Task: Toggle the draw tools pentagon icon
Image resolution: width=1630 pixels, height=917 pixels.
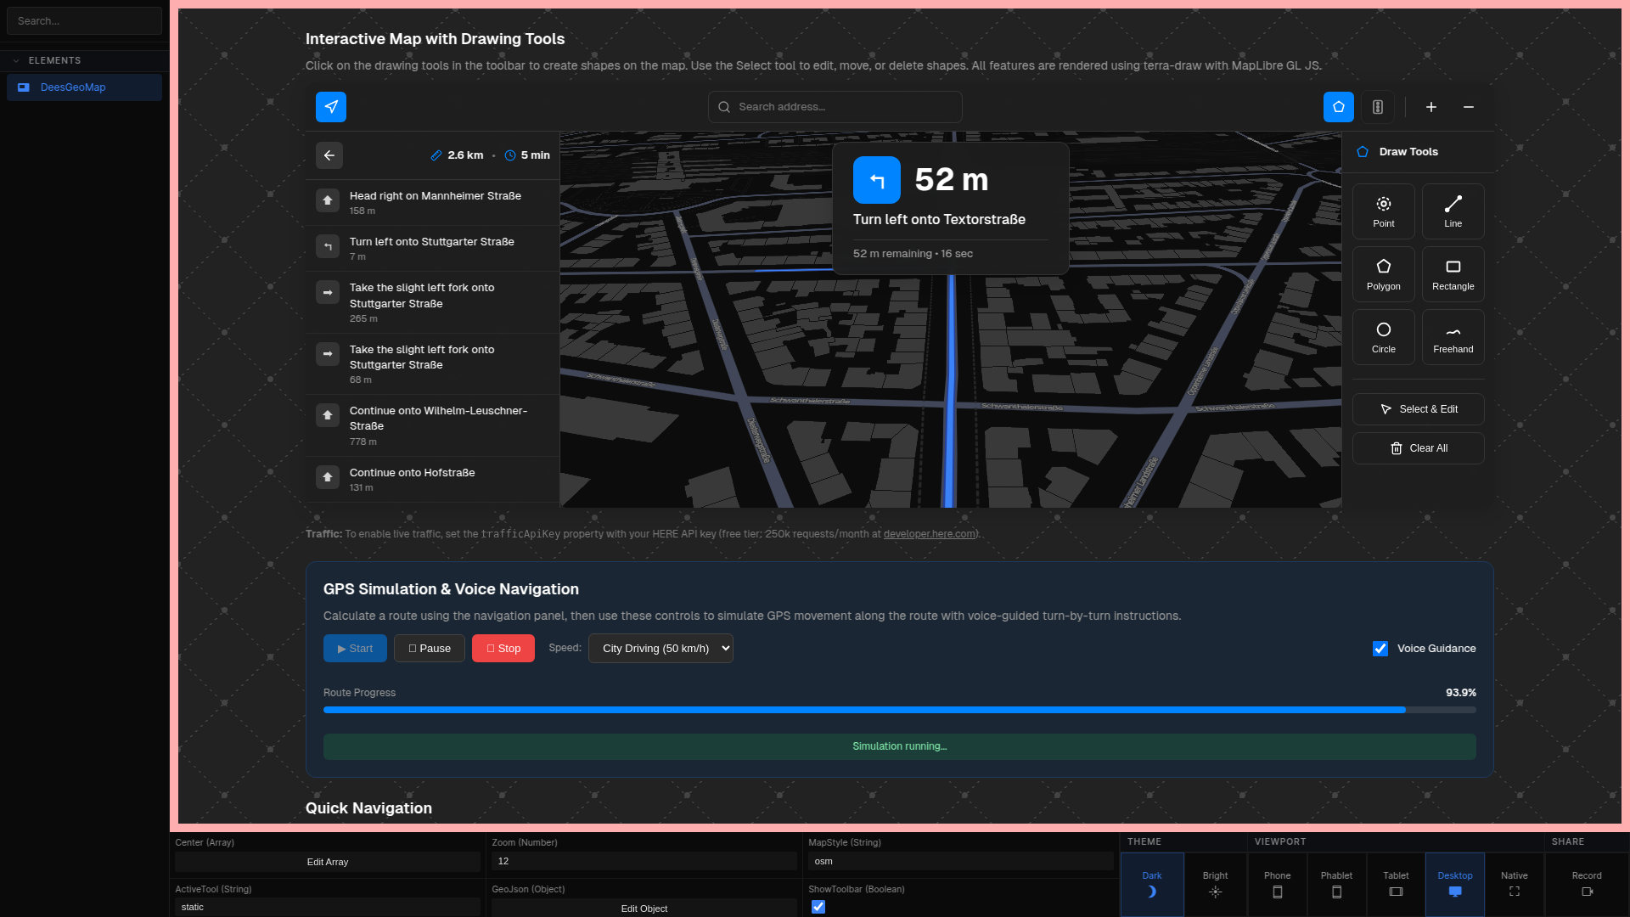Action: tap(1338, 107)
